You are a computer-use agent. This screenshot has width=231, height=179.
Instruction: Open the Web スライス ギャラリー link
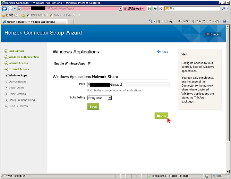pyautogui.click(x=65, y=15)
